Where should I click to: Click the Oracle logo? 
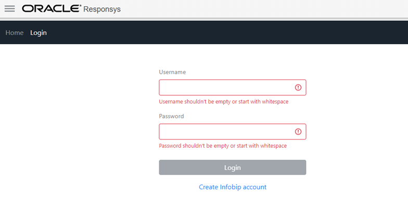51,9
